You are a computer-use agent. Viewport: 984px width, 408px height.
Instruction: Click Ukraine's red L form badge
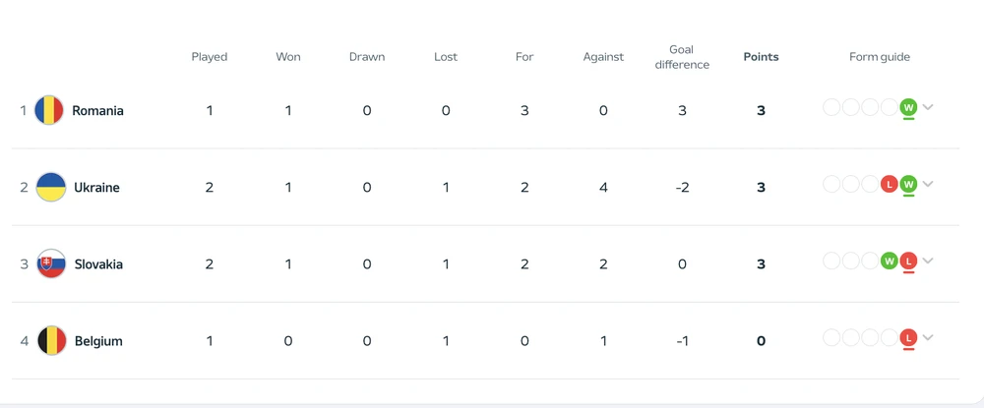click(x=890, y=184)
